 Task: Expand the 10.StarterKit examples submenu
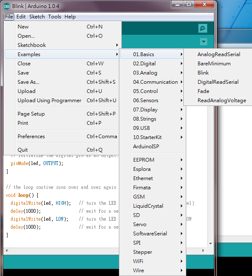click(x=152, y=137)
